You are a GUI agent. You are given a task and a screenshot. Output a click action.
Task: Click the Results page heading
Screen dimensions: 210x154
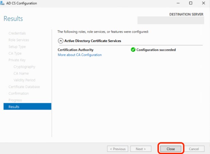click(x=13, y=19)
